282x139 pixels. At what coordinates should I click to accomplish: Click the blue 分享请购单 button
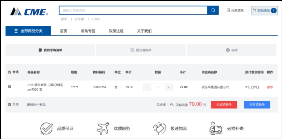pos(257,104)
